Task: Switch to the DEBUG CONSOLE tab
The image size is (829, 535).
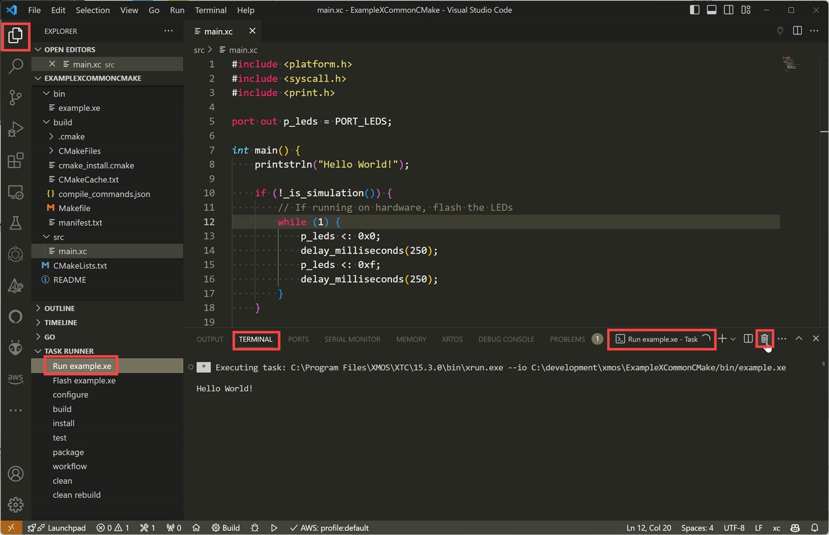Action: click(x=506, y=339)
